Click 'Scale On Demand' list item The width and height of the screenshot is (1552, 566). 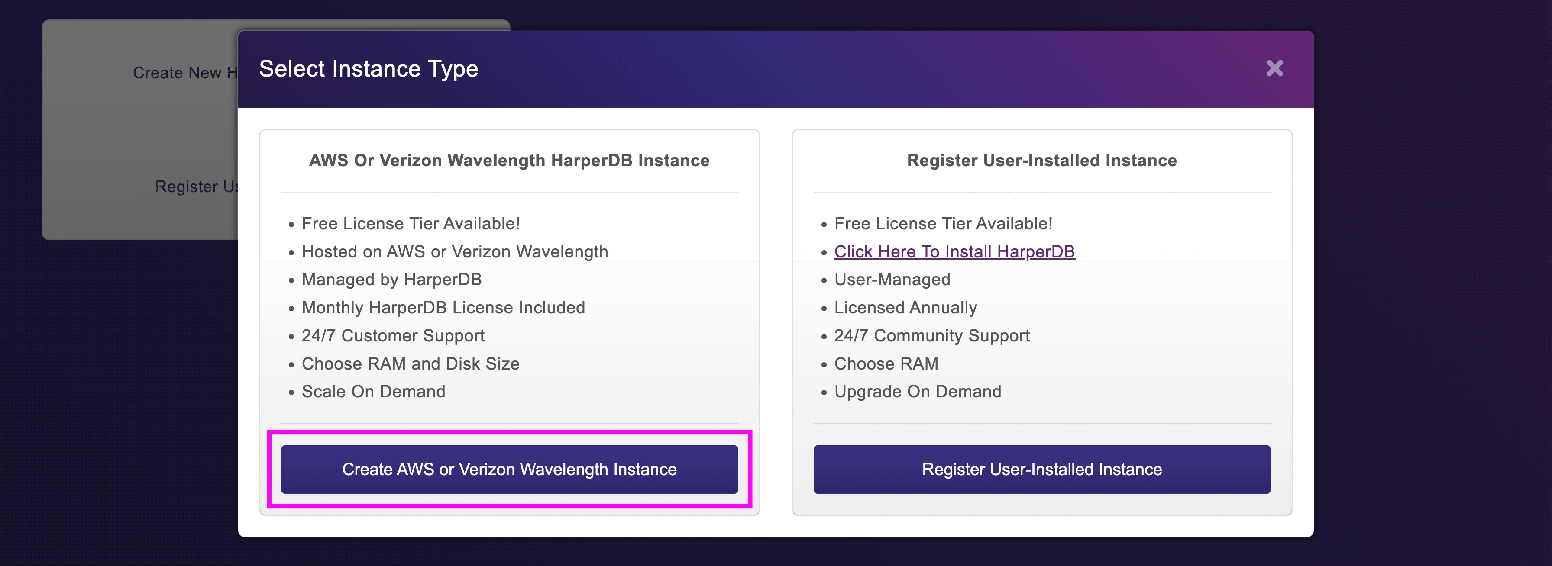point(374,391)
